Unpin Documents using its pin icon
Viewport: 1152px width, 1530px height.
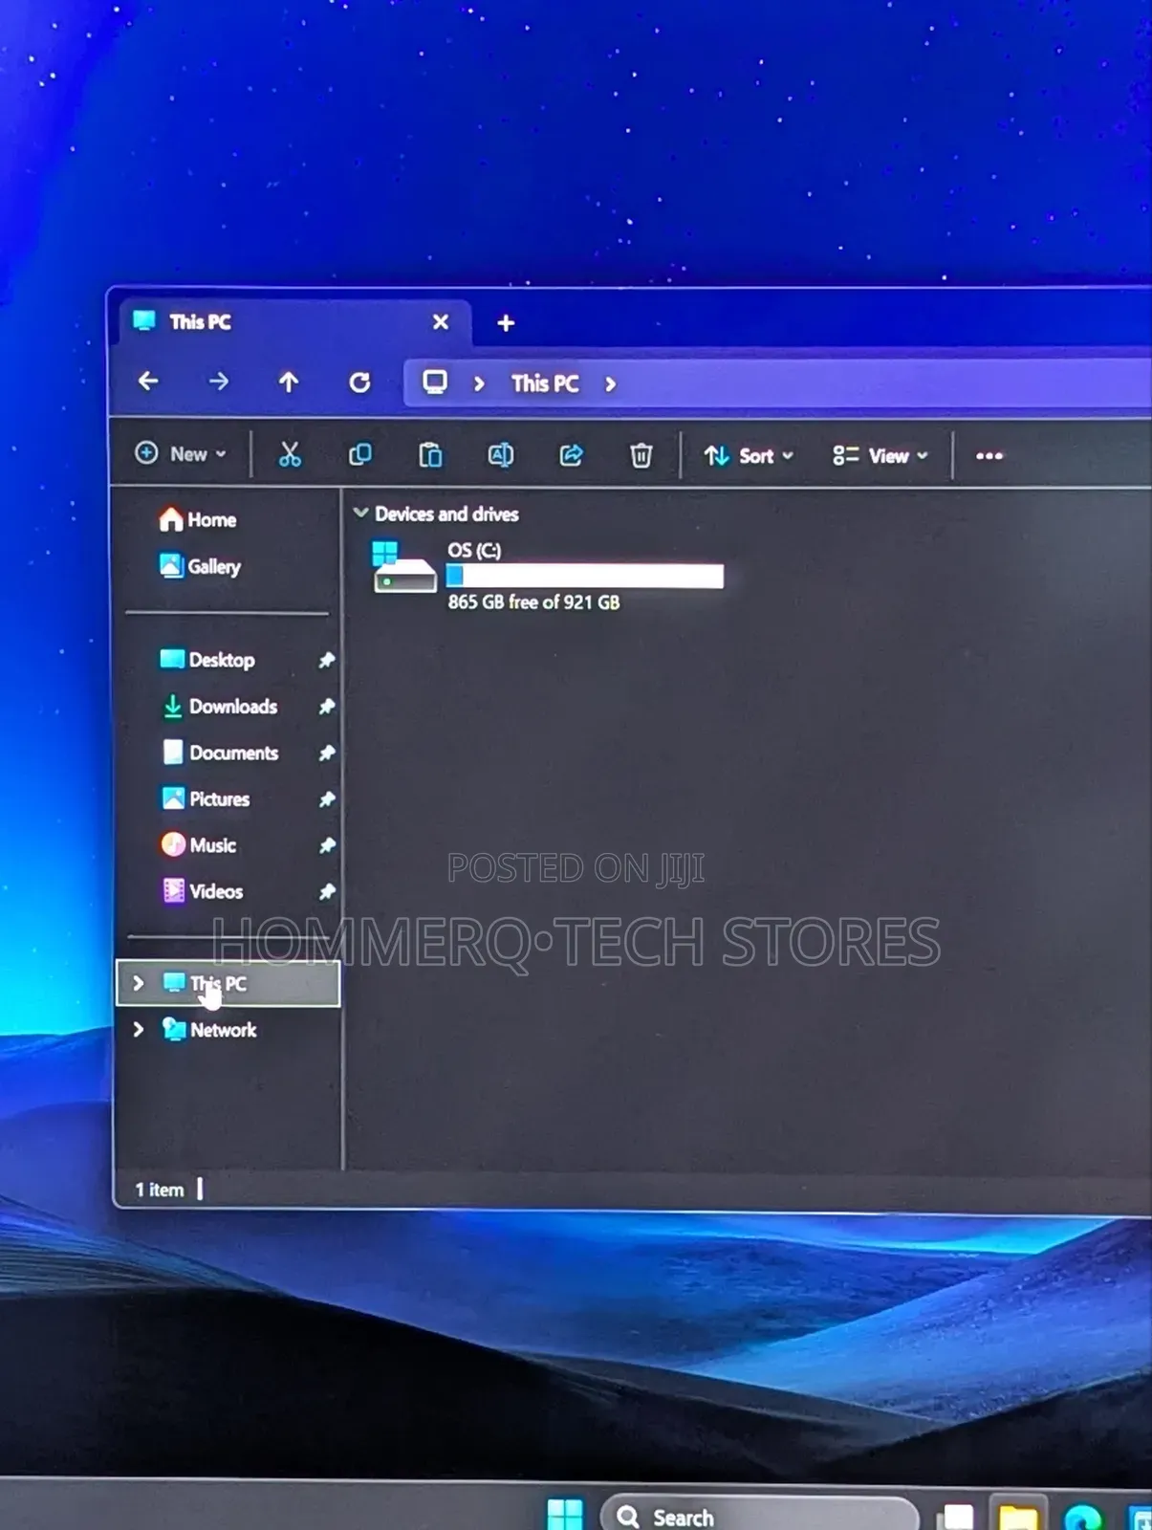tap(326, 753)
